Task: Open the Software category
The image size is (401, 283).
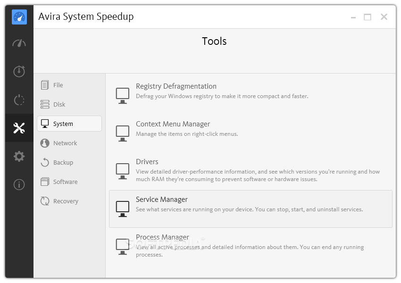Action: tap(65, 182)
